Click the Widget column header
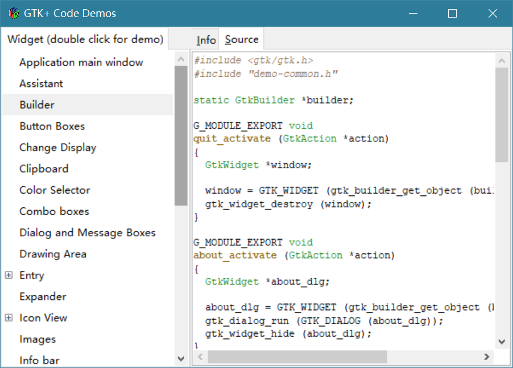 click(x=85, y=39)
